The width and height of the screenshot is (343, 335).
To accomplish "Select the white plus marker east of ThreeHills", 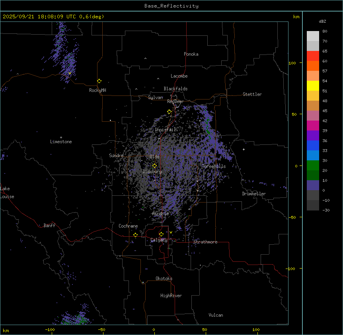I will 244,149.
